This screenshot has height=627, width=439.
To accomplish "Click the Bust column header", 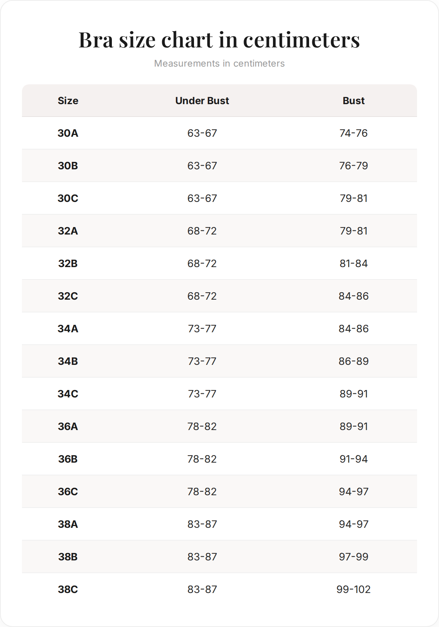I will pos(354,101).
